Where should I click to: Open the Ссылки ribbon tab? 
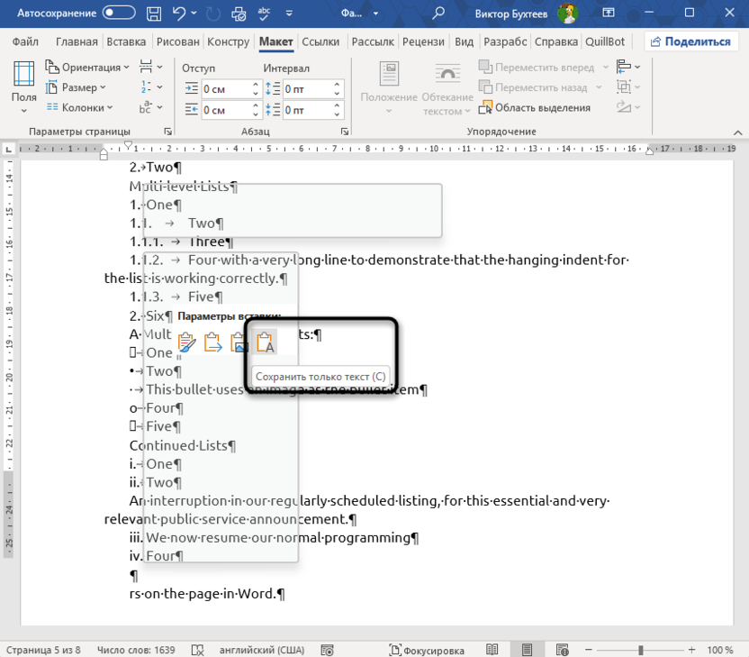tap(320, 42)
